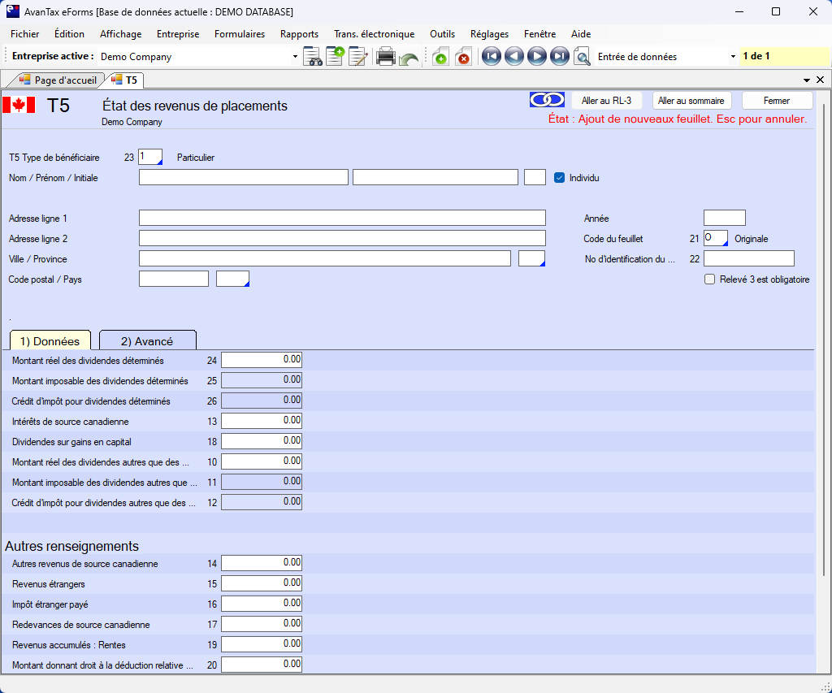Open the Province code dropdown field
832x693 pixels.
click(x=532, y=259)
